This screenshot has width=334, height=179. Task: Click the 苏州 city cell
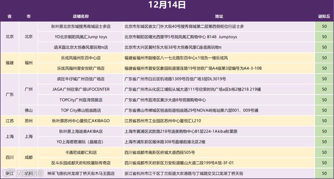28,121
